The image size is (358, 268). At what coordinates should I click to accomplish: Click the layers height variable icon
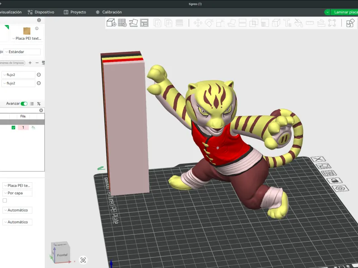pyautogui.click(x=179, y=23)
